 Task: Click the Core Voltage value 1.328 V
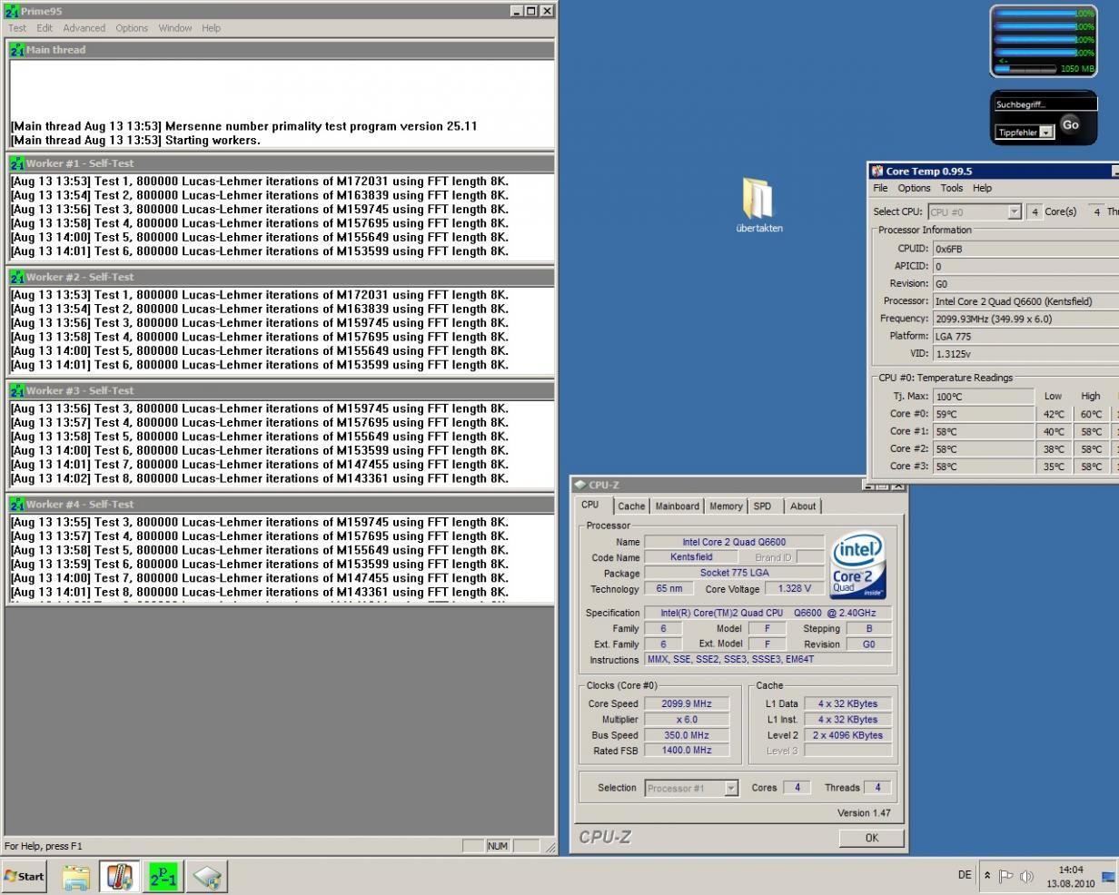795,589
